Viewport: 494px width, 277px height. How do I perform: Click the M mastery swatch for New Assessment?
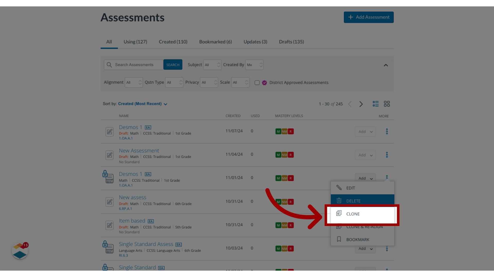(278, 155)
